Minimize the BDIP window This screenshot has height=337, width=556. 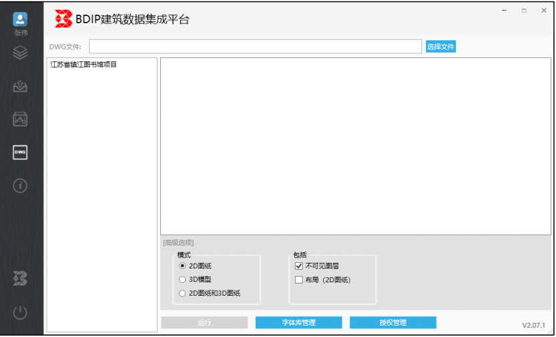[504, 11]
